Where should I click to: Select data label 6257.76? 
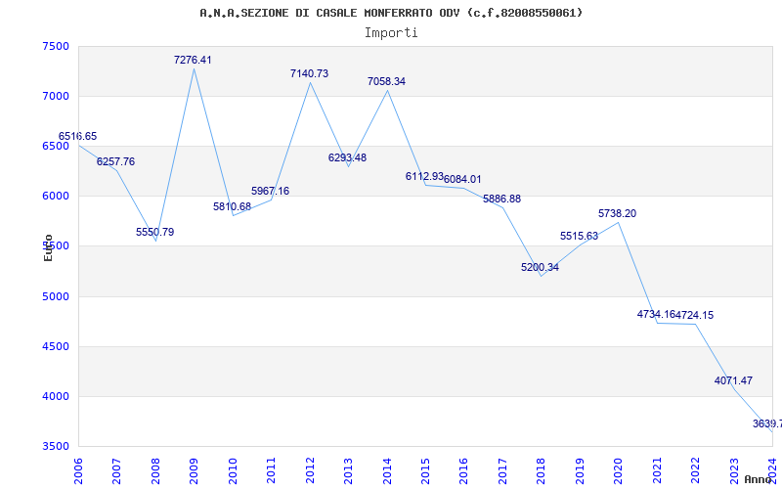115,161
